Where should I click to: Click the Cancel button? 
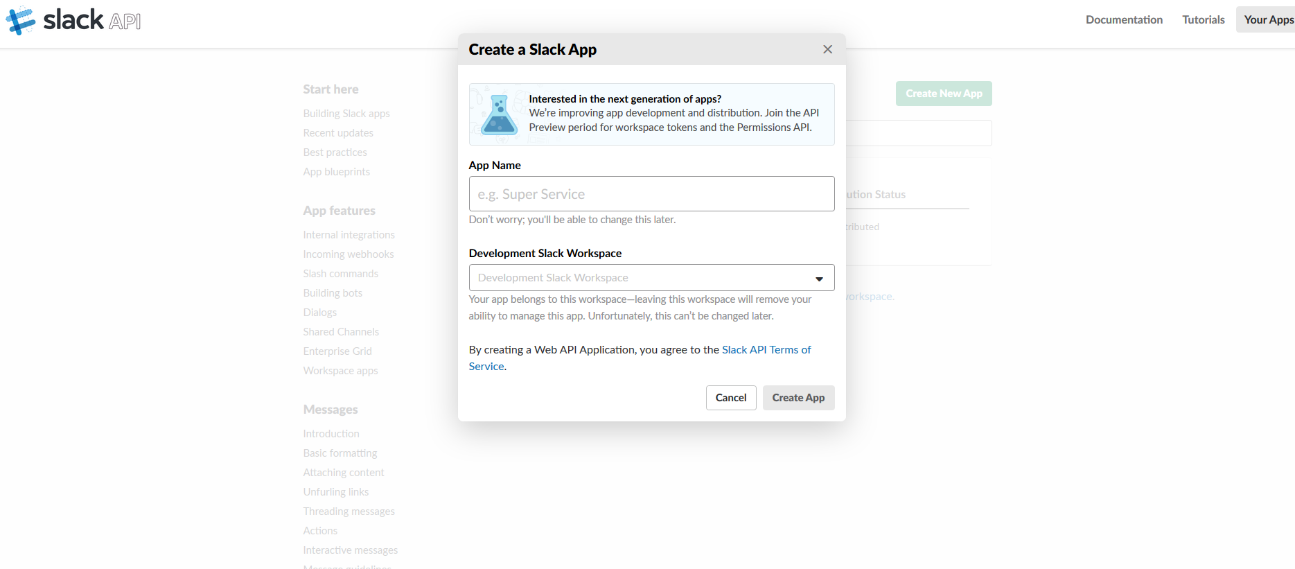point(731,398)
